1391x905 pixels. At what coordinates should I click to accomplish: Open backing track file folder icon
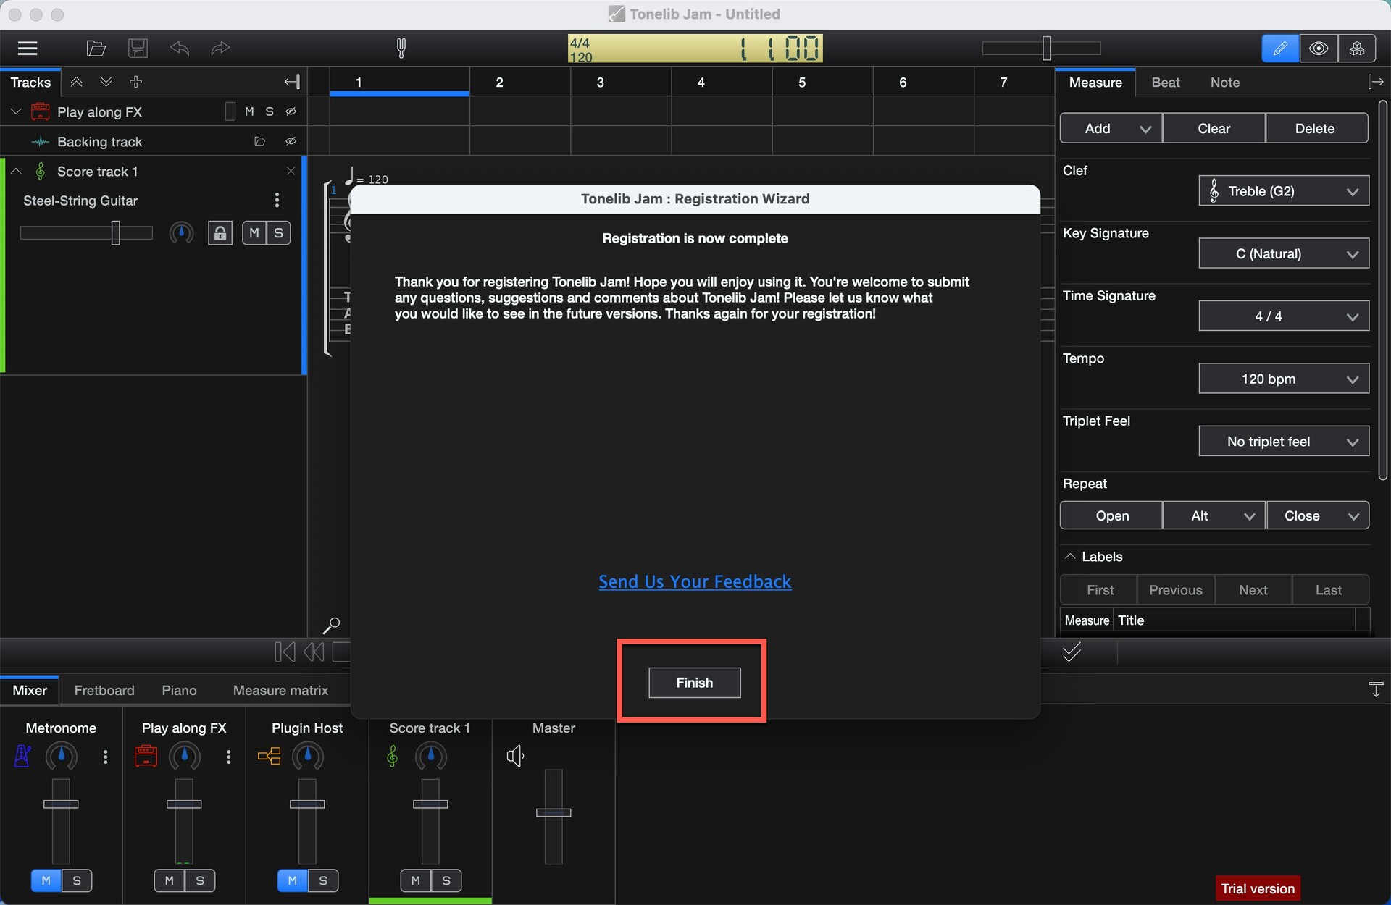[x=260, y=141]
